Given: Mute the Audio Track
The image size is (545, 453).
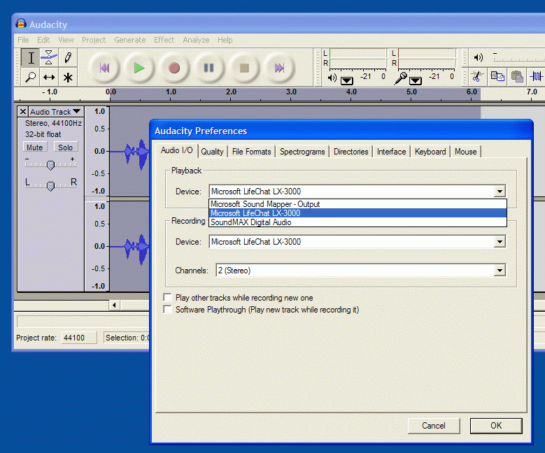Looking at the screenshot, I should [35, 148].
